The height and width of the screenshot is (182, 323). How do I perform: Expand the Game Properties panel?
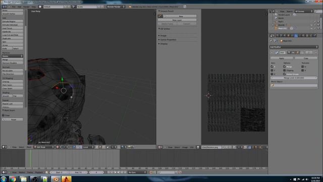click(159, 39)
